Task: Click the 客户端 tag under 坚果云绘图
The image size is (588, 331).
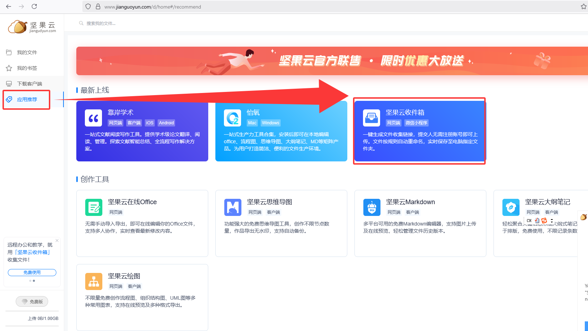Action: [x=134, y=286]
